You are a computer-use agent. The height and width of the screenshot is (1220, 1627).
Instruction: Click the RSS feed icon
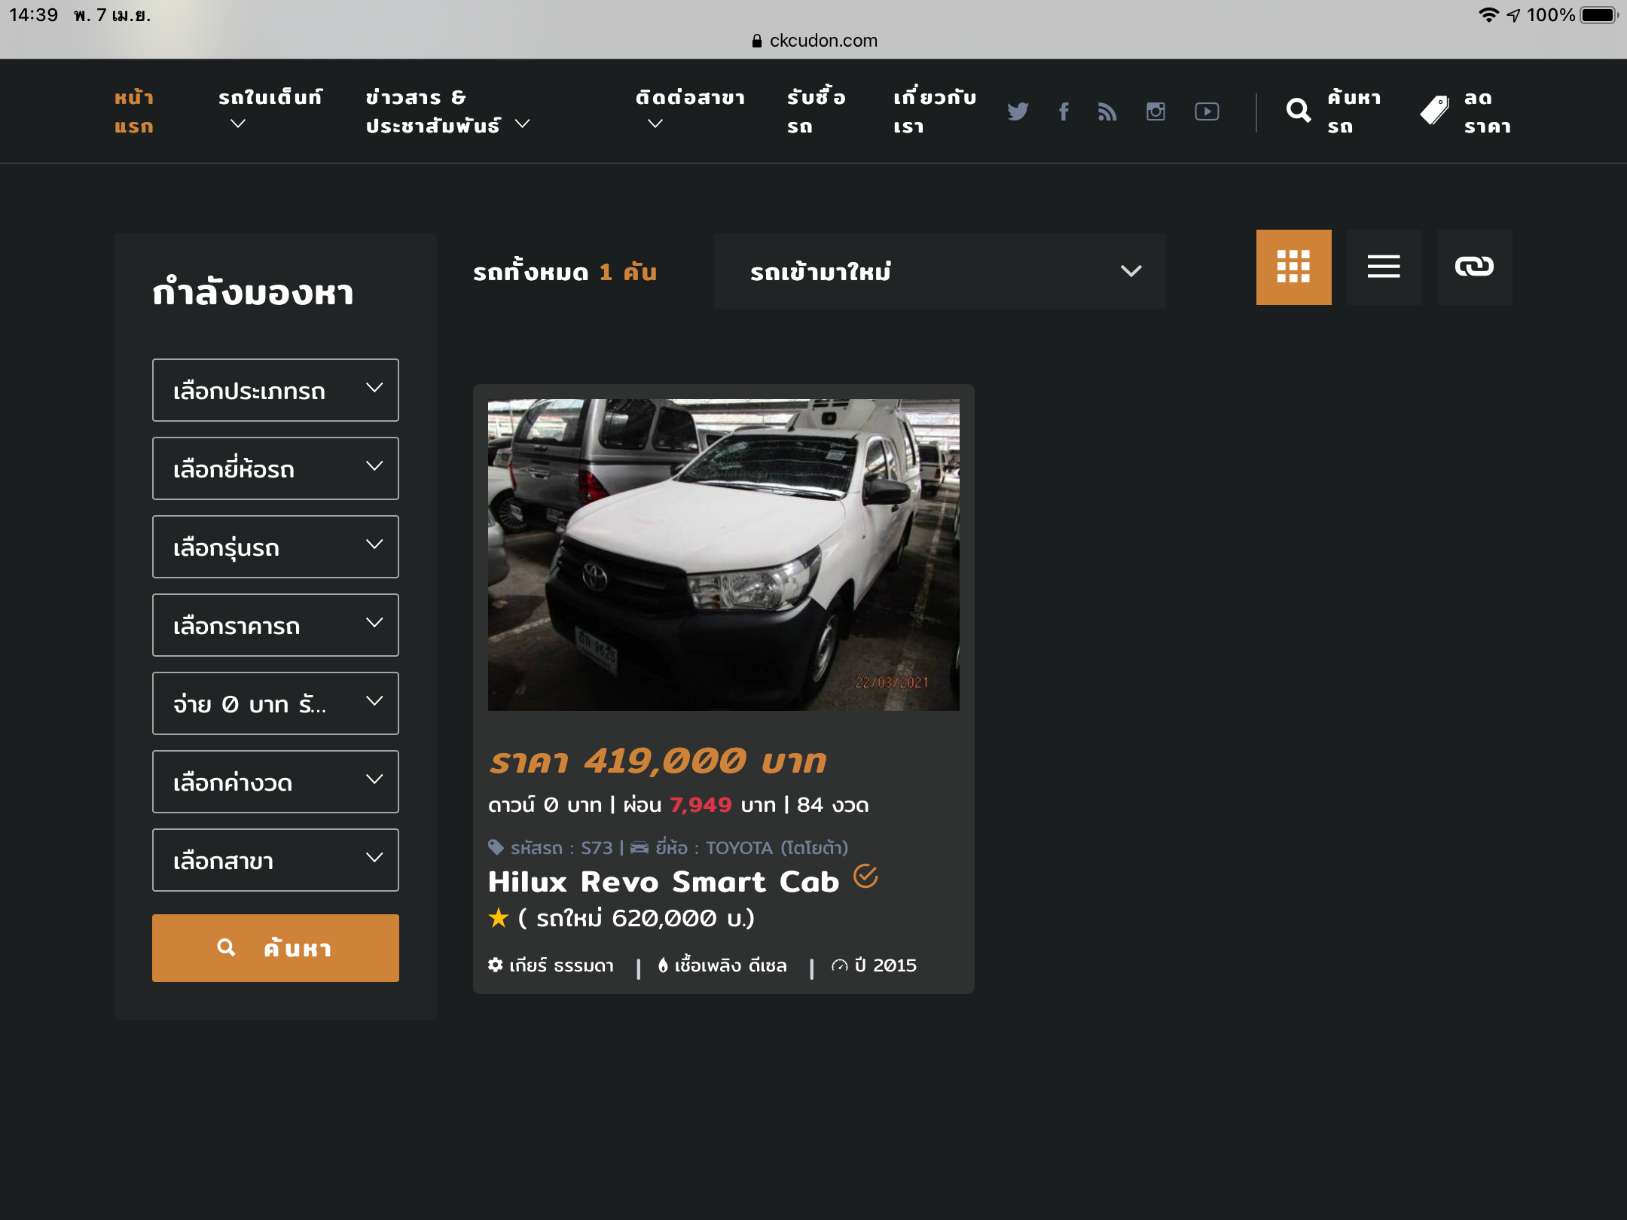coord(1107,111)
